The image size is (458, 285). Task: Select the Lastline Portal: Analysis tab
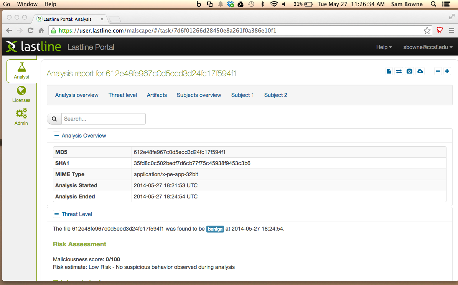[67, 19]
